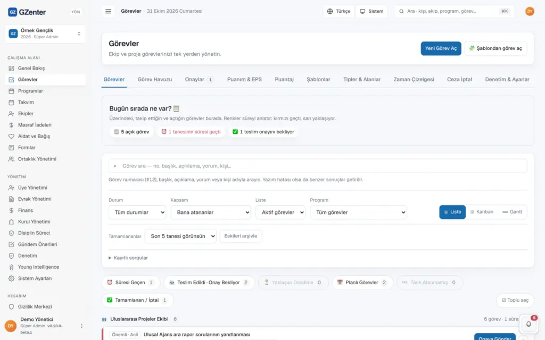Image resolution: width=545 pixels, height=340 pixels.
Task: Click the Eskileri arşivle button
Action: pyautogui.click(x=241, y=236)
